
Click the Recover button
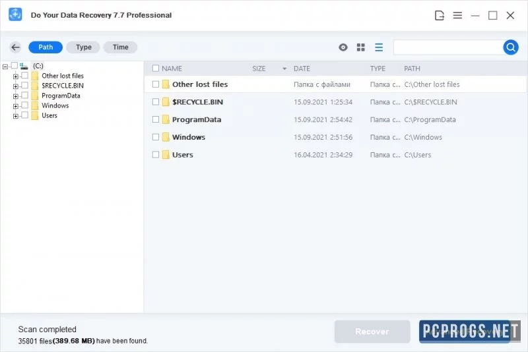372,332
